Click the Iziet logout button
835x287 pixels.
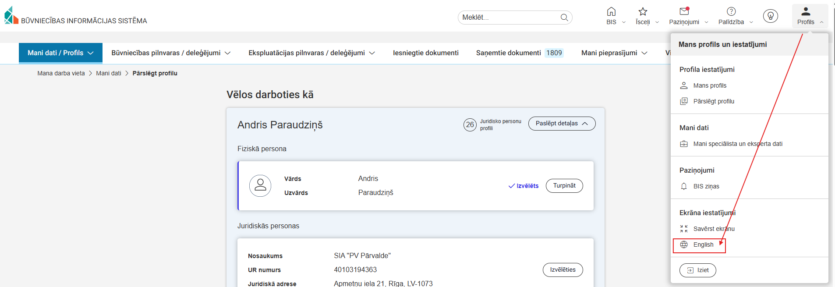pos(697,270)
